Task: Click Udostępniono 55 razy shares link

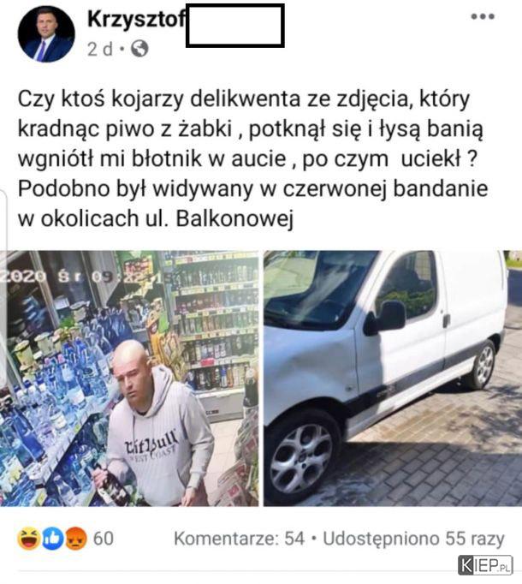Action: pos(413,539)
